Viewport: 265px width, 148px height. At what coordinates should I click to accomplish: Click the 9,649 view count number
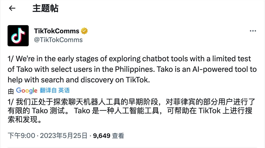(101, 136)
